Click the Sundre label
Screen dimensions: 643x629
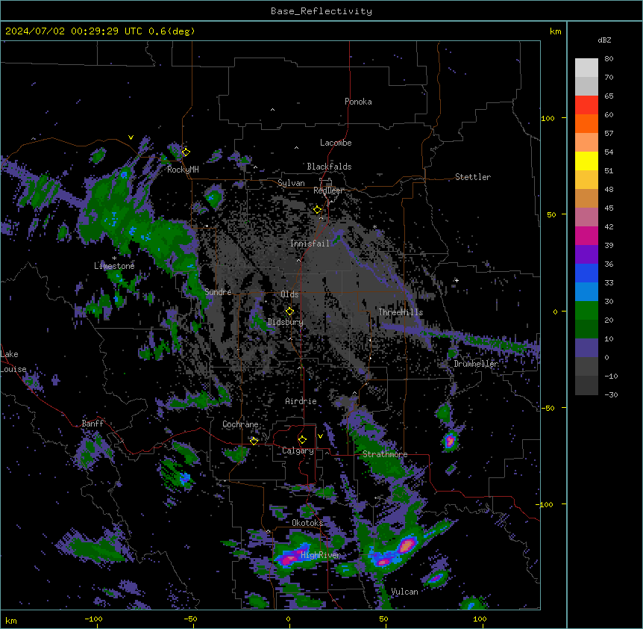218,292
